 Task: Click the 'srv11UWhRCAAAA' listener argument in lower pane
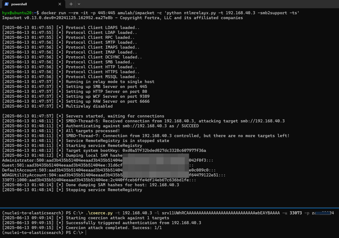(221, 213)
